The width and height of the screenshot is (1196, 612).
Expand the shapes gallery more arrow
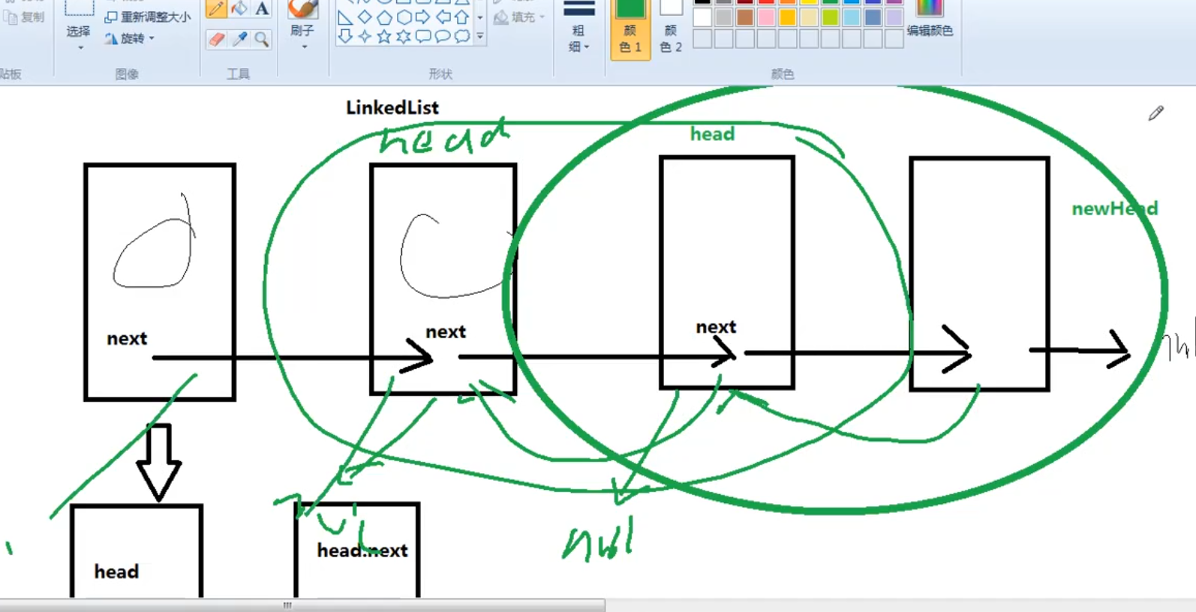[480, 36]
